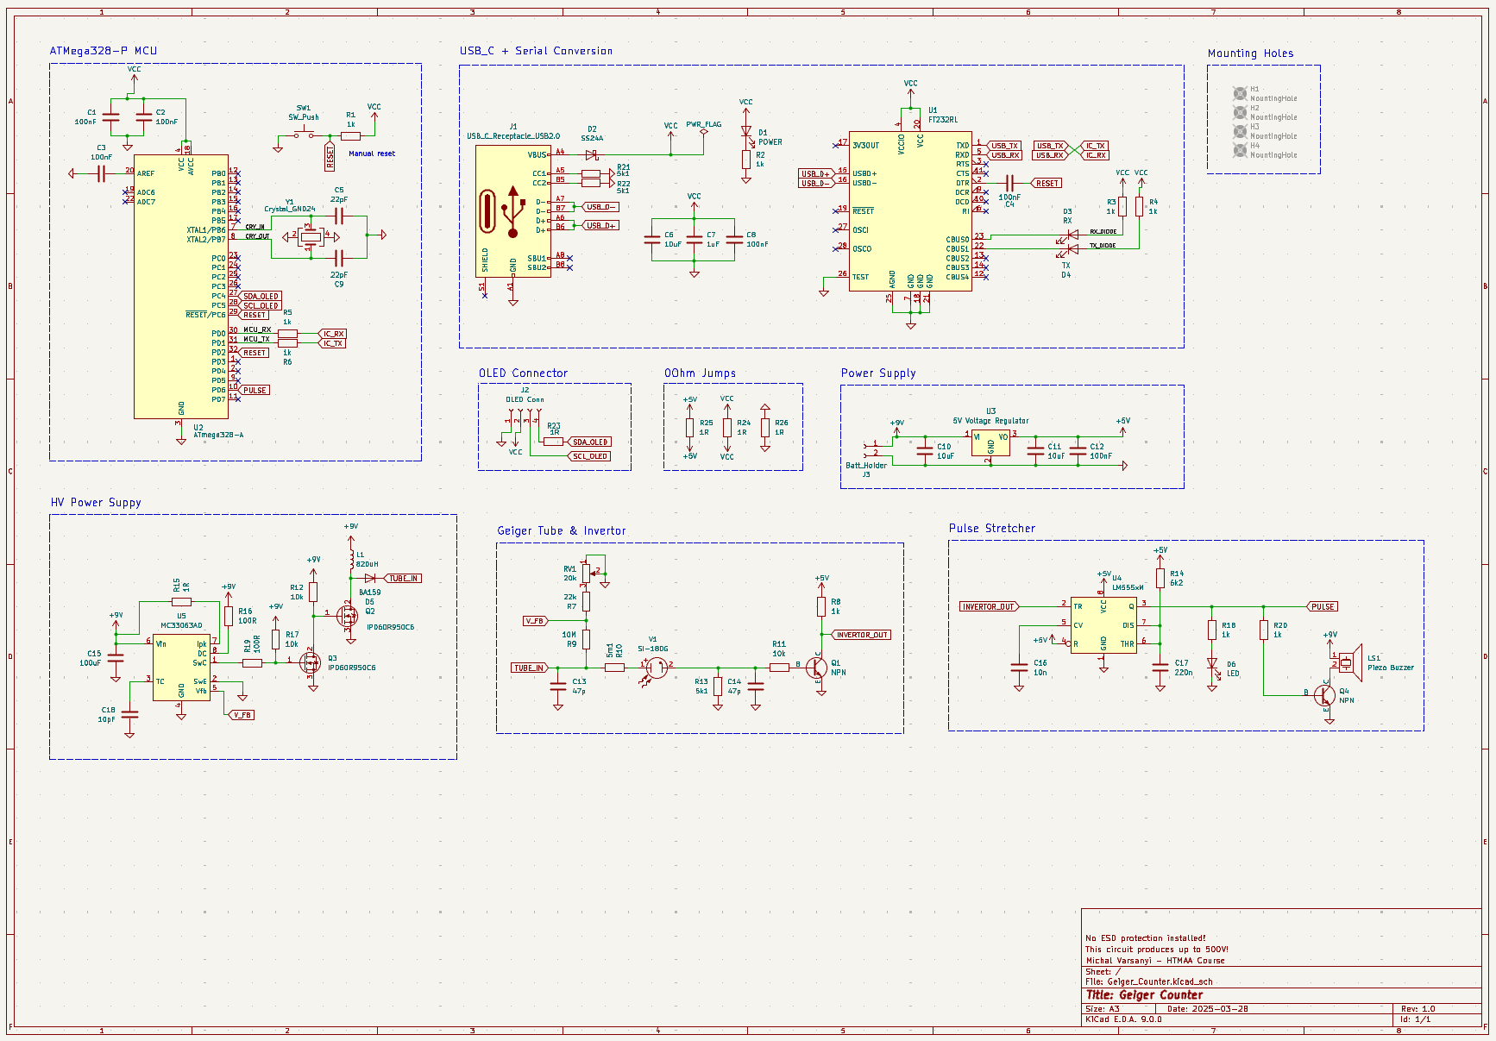Select the H1 mounting hole symbol
The height and width of the screenshot is (1041, 1496).
(1240, 93)
